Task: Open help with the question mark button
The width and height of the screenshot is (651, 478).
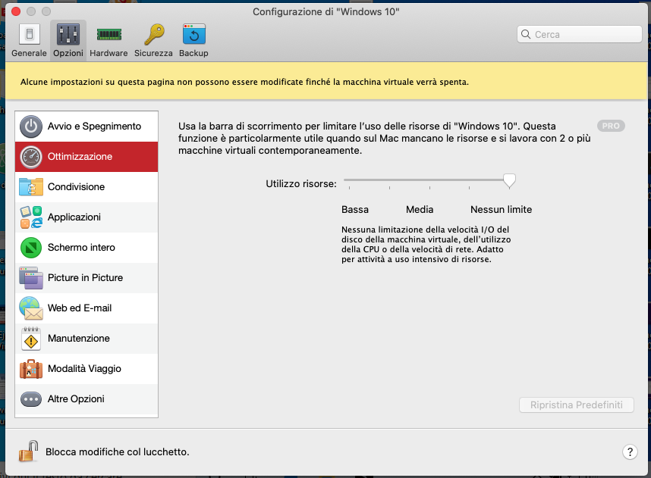Action: (x=630, y=451)
